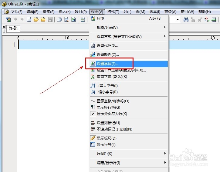Viewport: 220px width, 172px height.
Task: Click the UltraEdit title bar app icon
Action: click(x=4, y=4)
